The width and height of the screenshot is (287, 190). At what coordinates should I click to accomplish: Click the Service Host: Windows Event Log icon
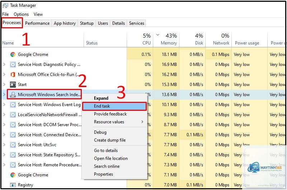click(x=13, y=105)
